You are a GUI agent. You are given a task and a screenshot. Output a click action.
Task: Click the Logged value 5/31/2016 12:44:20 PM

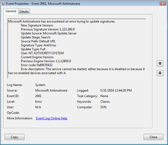(x=116, y=90)
